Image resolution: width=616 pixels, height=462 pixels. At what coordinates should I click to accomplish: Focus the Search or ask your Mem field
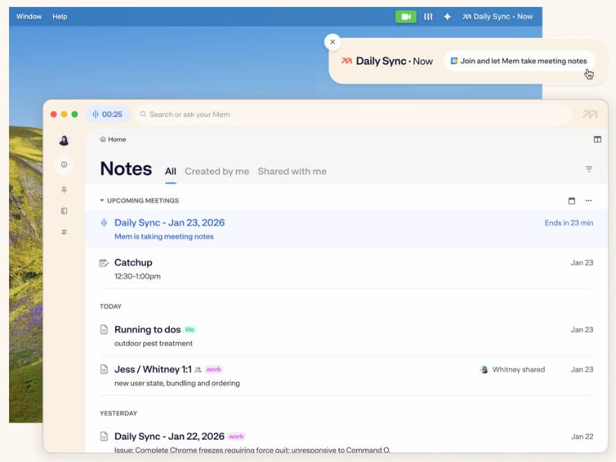click(x=352, y=114)
